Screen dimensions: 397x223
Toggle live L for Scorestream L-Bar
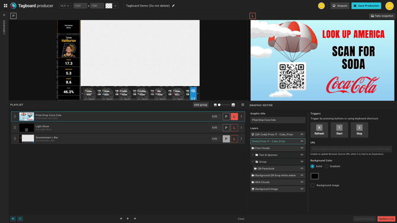tap(234, 139)
